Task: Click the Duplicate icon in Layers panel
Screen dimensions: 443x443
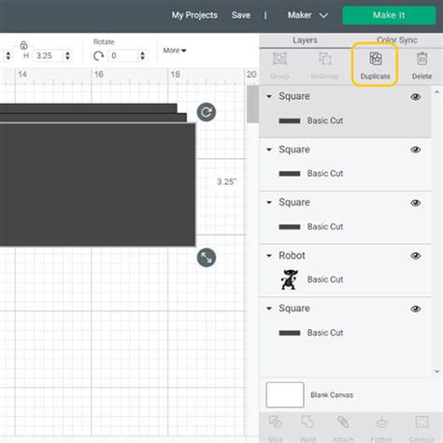Action: pos(376,59)
